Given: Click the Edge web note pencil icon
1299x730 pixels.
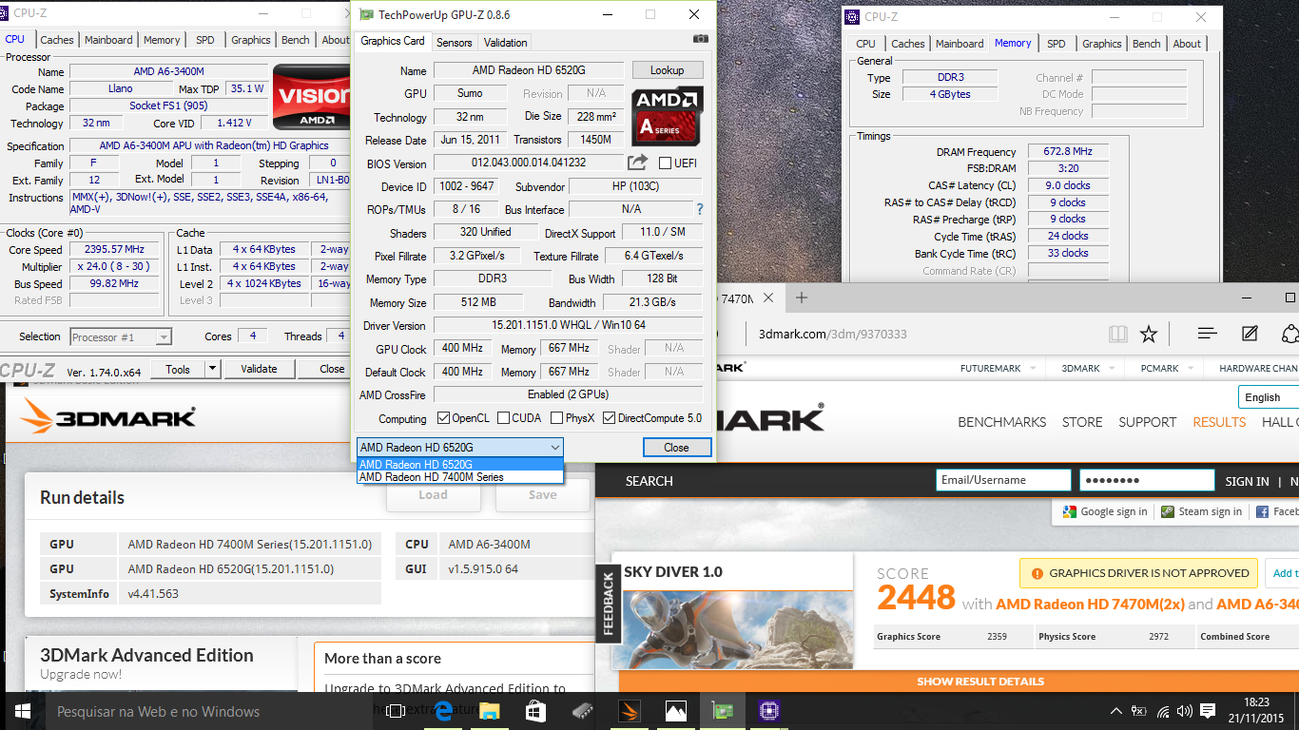Looking at the screenshot, I should (1250, 334).
